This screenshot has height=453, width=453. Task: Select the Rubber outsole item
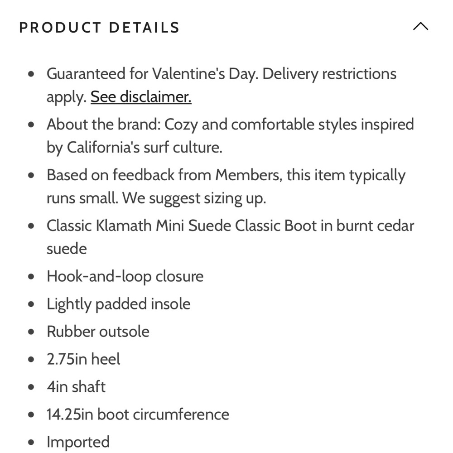[x=98, y=332]
